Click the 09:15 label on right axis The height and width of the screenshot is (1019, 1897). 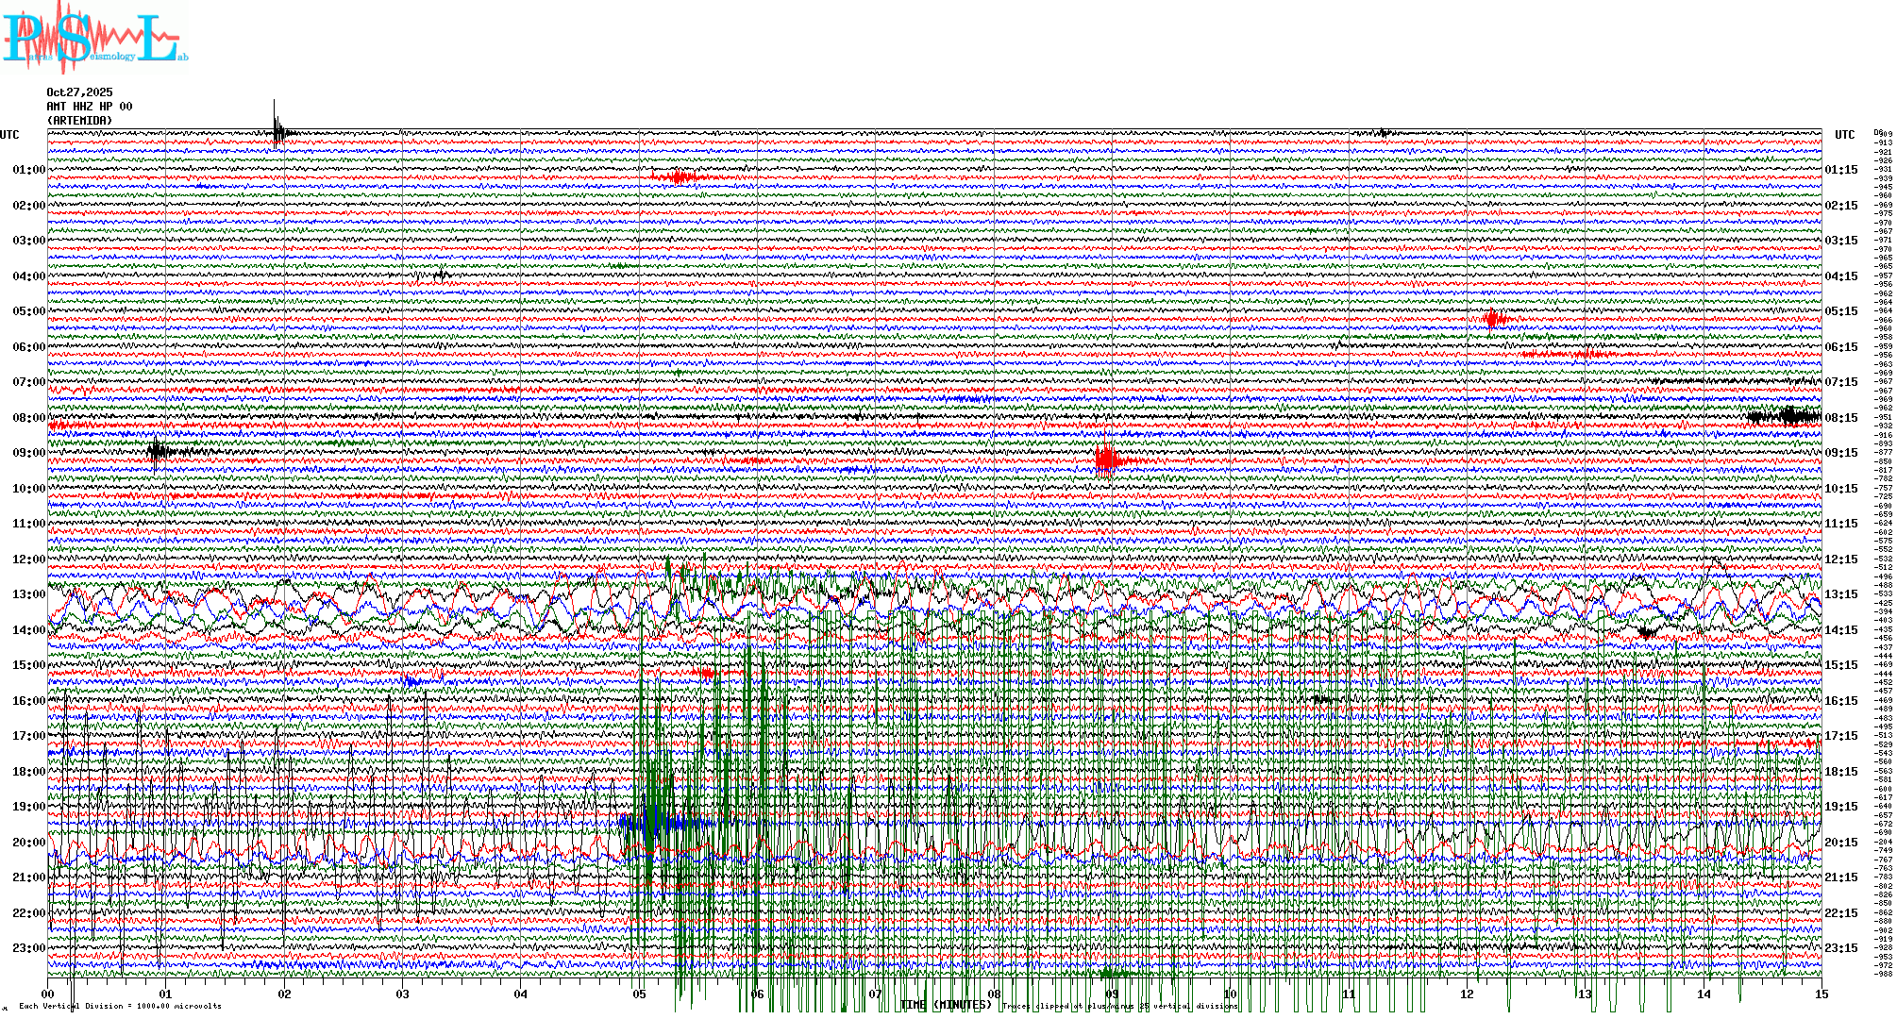pyautogui.click(x=1840, y=453)
